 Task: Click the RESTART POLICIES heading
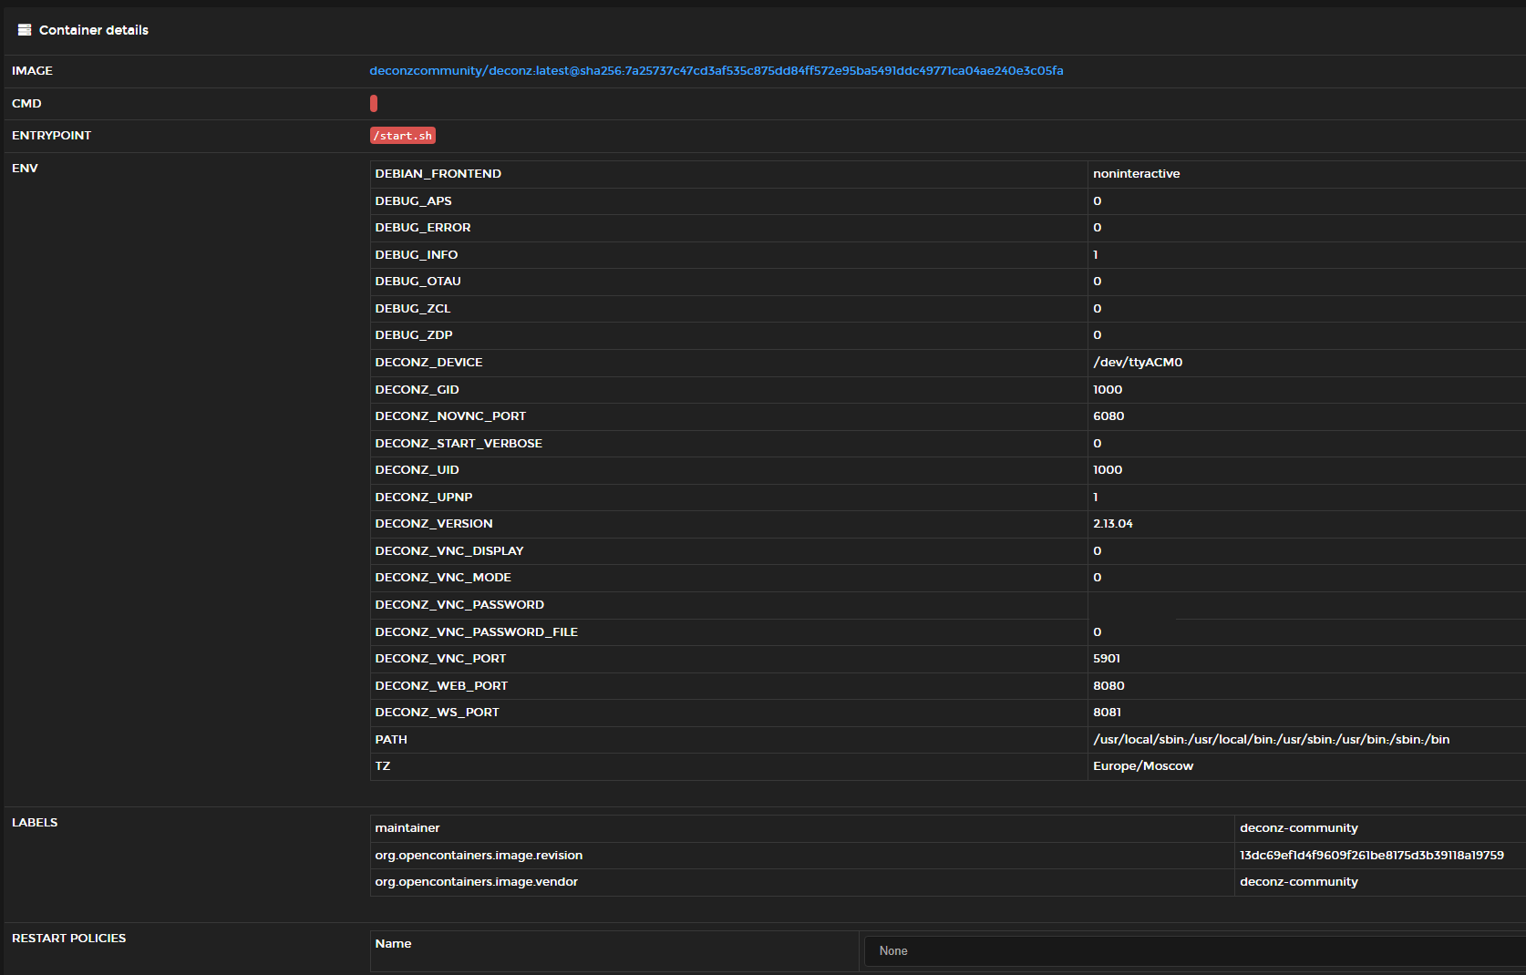68,938
